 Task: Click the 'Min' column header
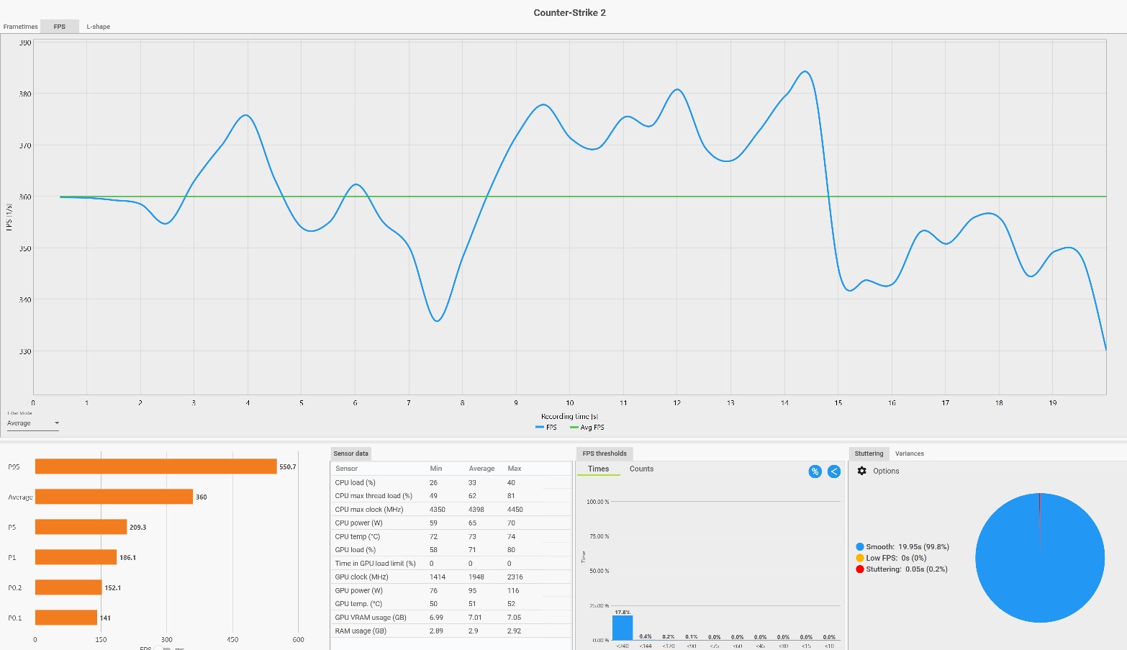tap(436, 469)
